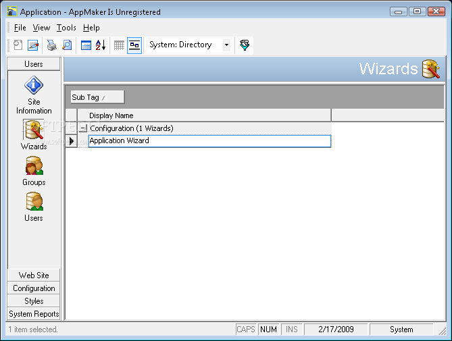Viewport: 452px width, 341px height.
Task: Select the Configuration (1 Wizards) group row
Action: coord(205,128)
